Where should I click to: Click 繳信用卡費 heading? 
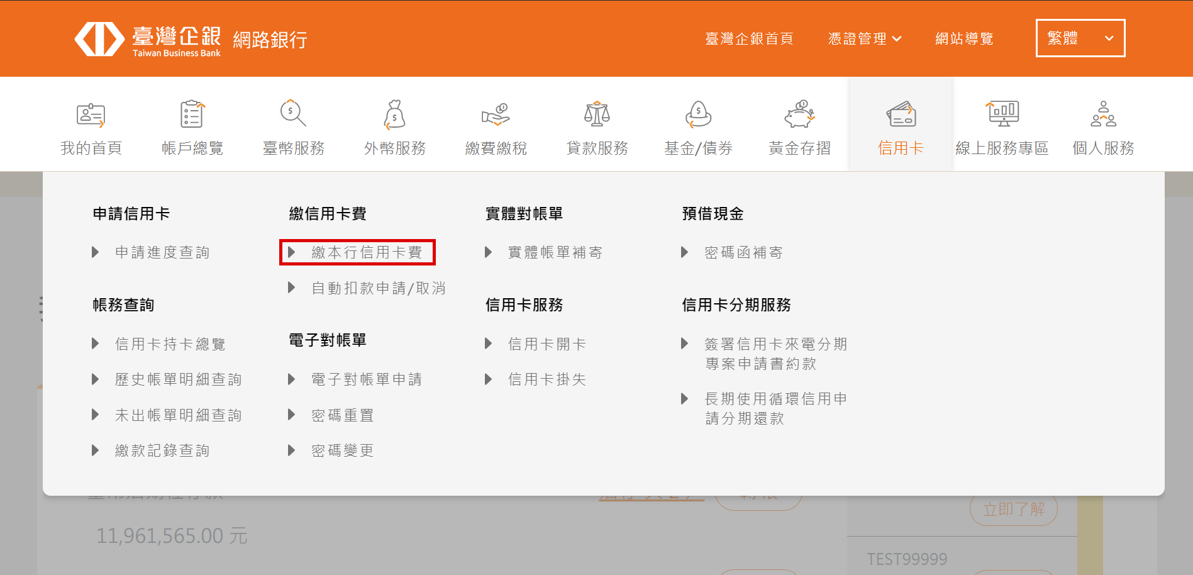(328, 214)
